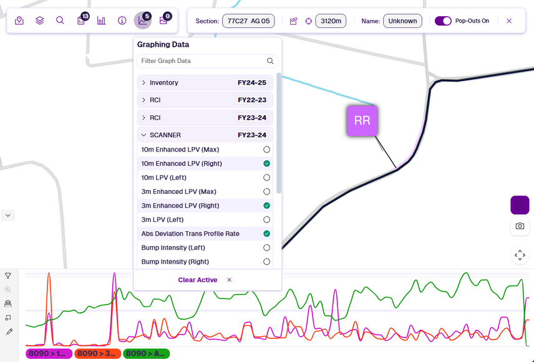Click the RR marker on the map

[362, 121]
